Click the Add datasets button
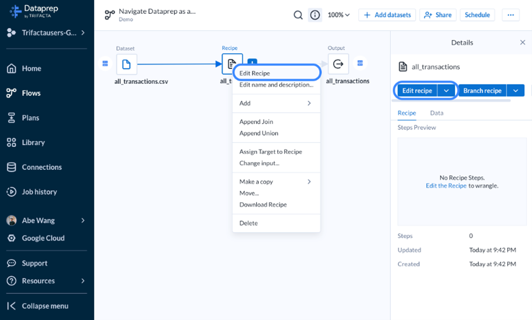This screenshot has width=532, height=320. point(387,15)
